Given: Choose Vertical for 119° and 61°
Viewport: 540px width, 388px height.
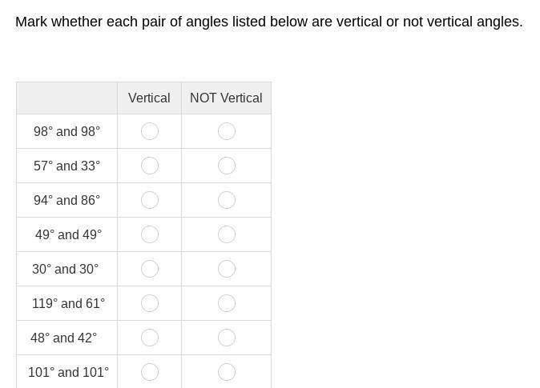Looking at the screenshot, I should pos(150,303).
